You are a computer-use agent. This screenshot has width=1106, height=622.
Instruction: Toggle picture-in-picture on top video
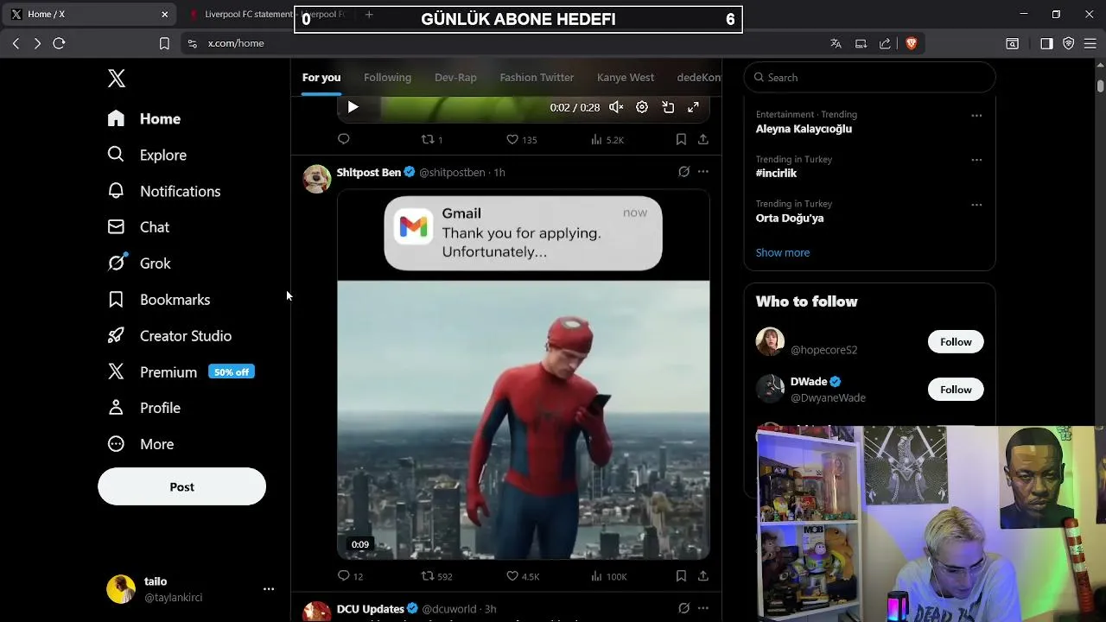[x=668, y=107]
